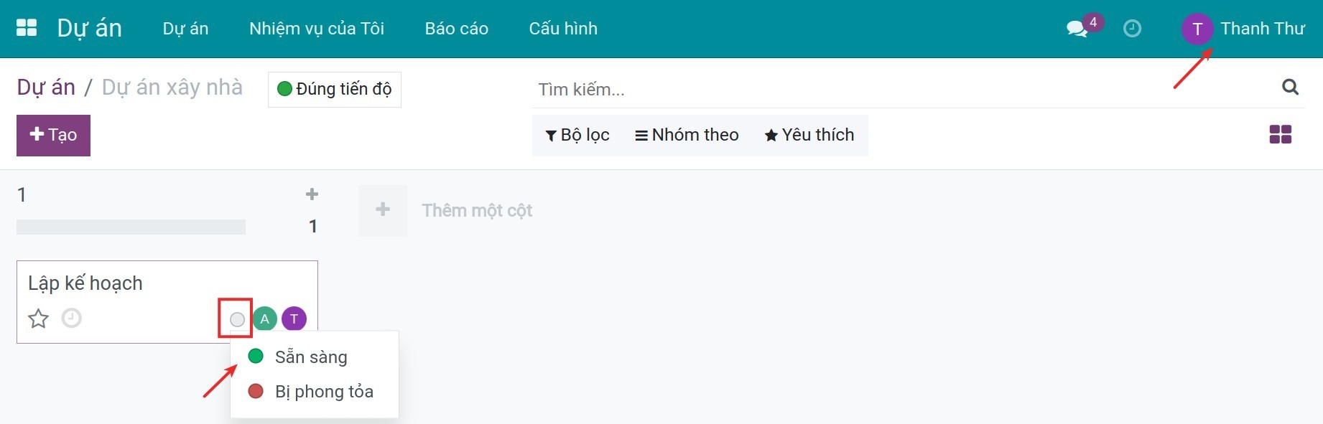Open the messaging icon showing 4 notifications
The height and width of the screenshot is (424, 1323).
click(x=1076, y=29)
